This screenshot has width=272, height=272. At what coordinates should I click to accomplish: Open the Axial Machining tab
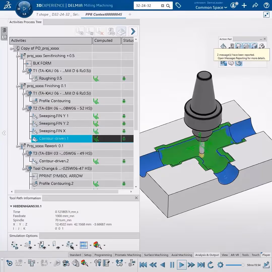pyautogui.click(x=182, y=255)
